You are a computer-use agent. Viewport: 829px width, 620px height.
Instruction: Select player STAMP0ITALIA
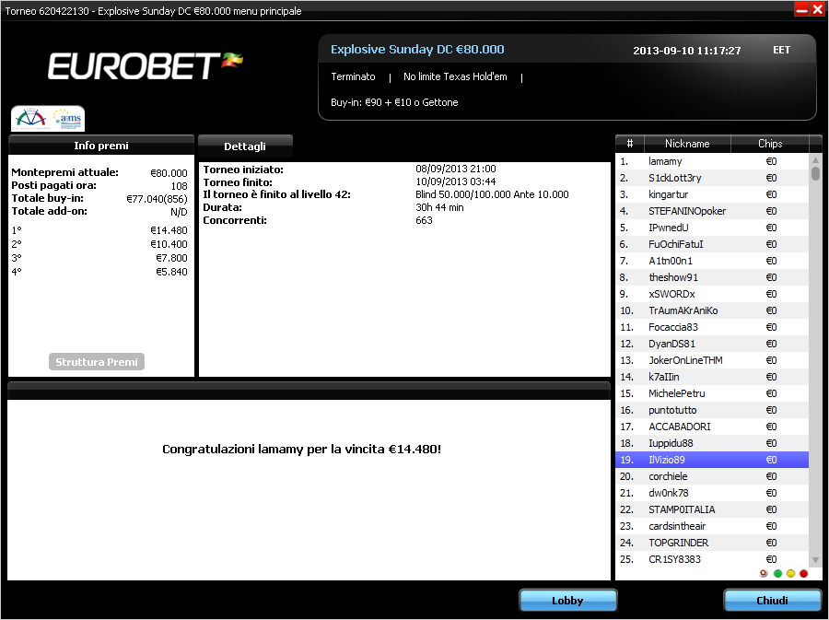(x=712, y=509)
